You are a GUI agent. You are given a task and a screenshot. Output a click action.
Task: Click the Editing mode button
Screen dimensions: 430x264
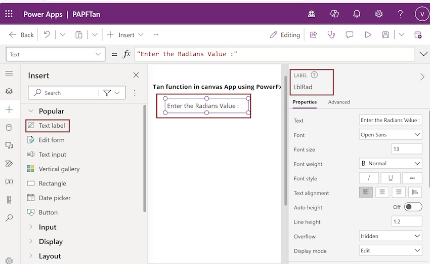(285, 35)
